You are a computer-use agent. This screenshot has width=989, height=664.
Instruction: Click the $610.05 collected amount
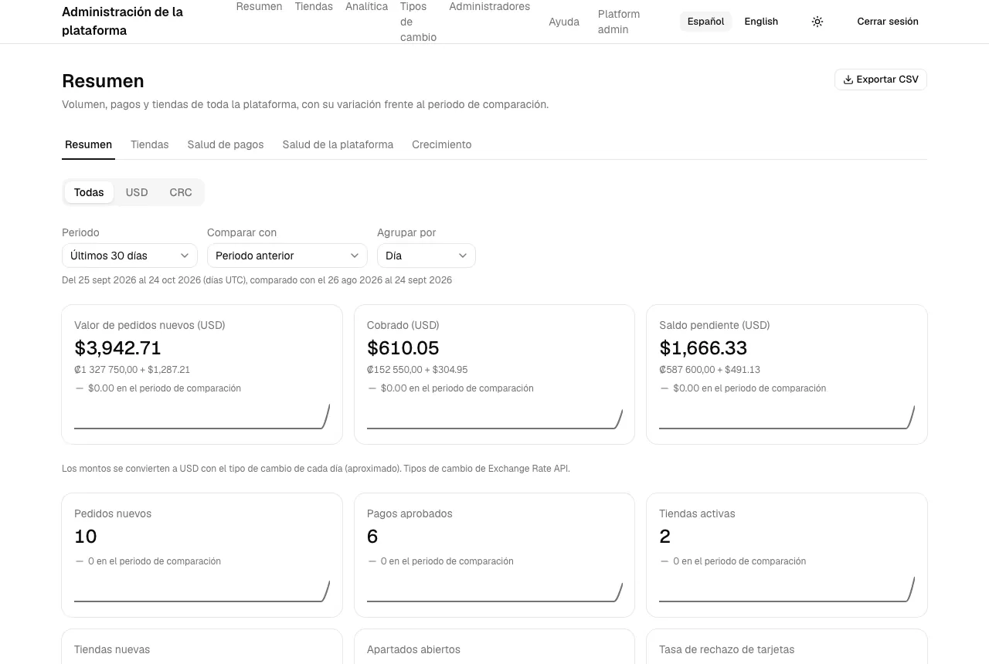pos(403,348)
